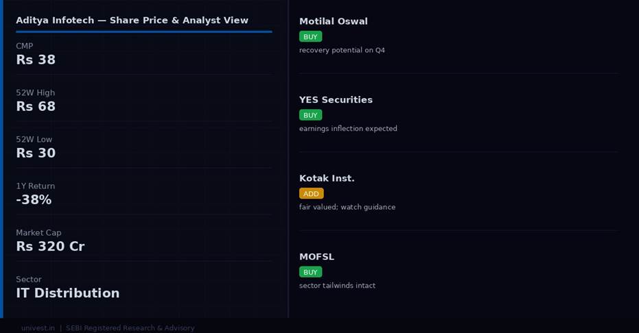639x333 pixels.
Task: Click SEBI Registered Research & Advisory text
Action: tap(130, 328)
